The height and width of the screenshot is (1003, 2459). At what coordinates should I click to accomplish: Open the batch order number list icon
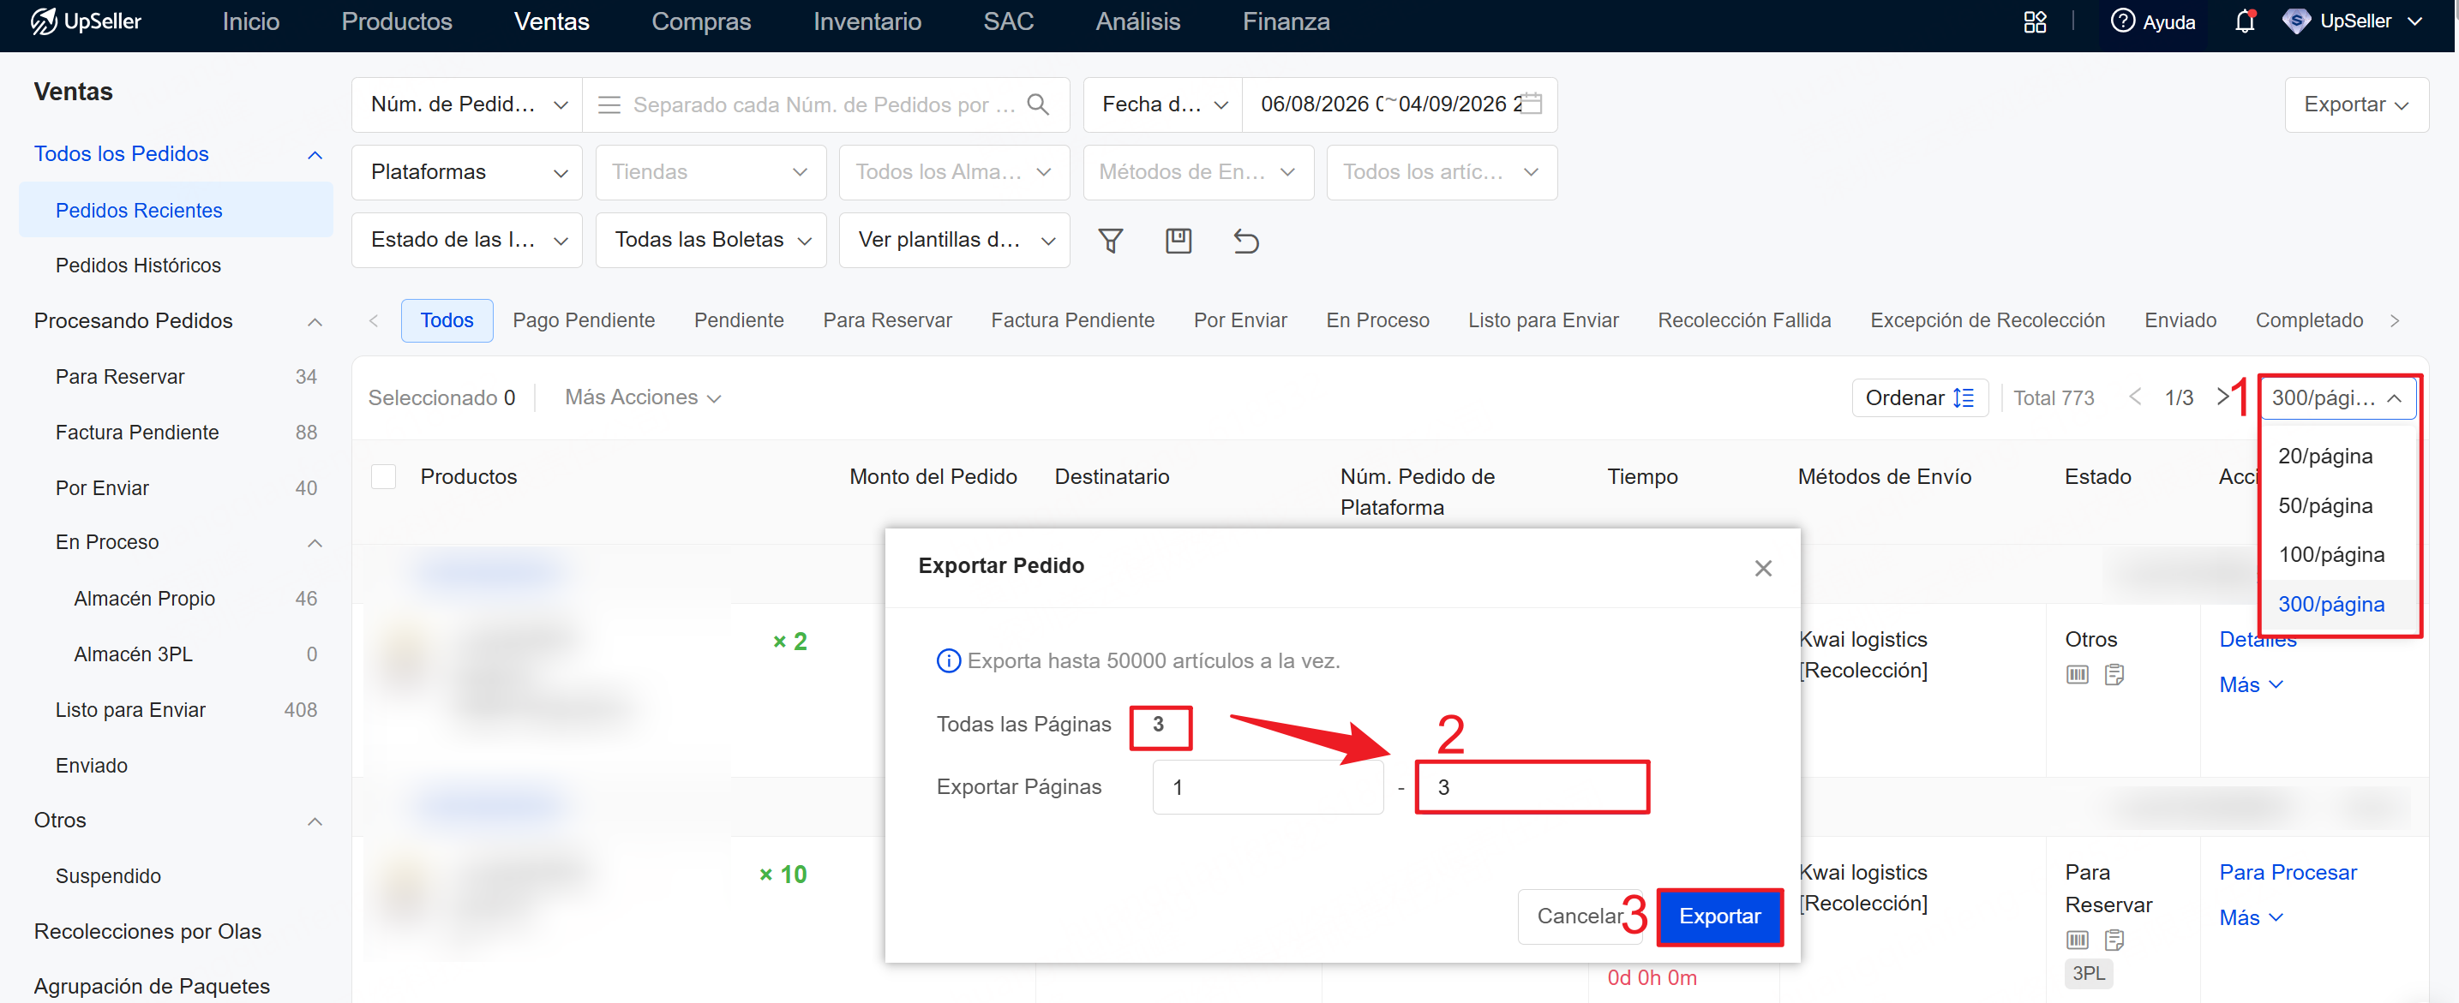[x=609, y=104]
